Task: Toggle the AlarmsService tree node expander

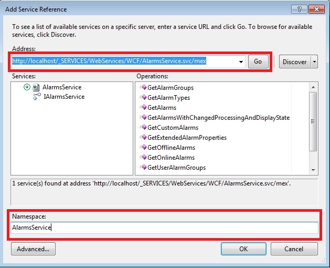Action: click(x=27, y=88)
